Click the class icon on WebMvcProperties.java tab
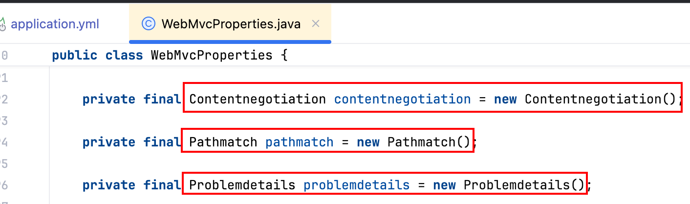The image size is (690, 204). point(148,23)
